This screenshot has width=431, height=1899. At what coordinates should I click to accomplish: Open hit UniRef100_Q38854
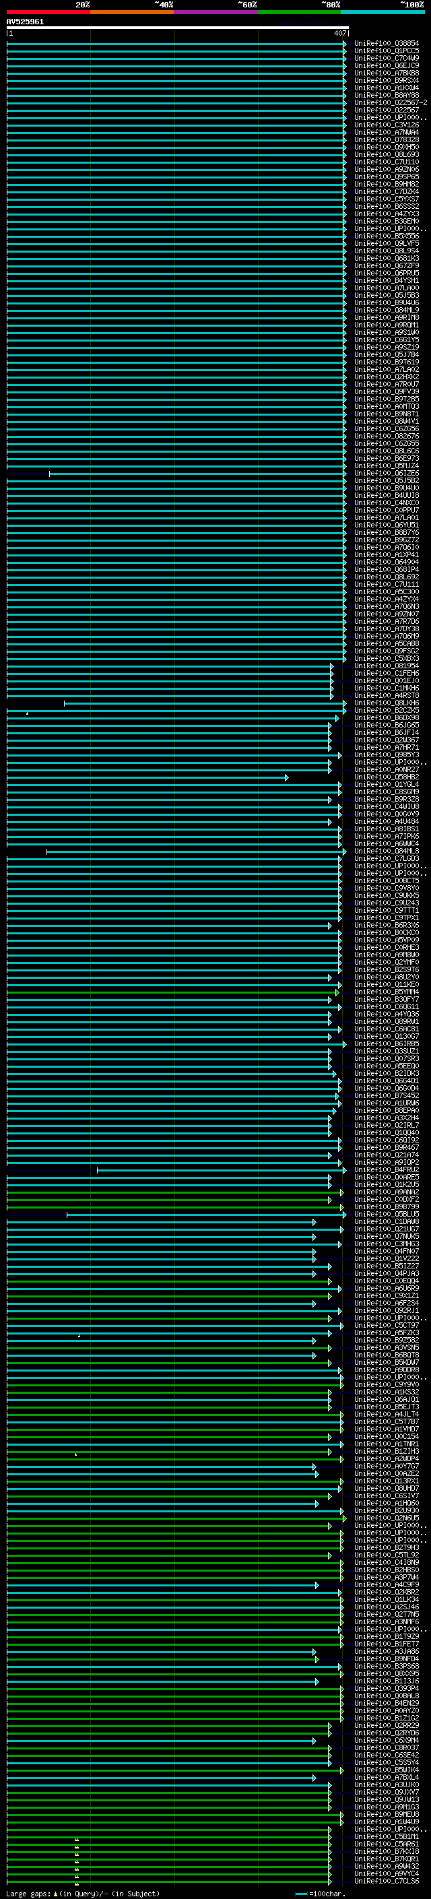(386, 44)
